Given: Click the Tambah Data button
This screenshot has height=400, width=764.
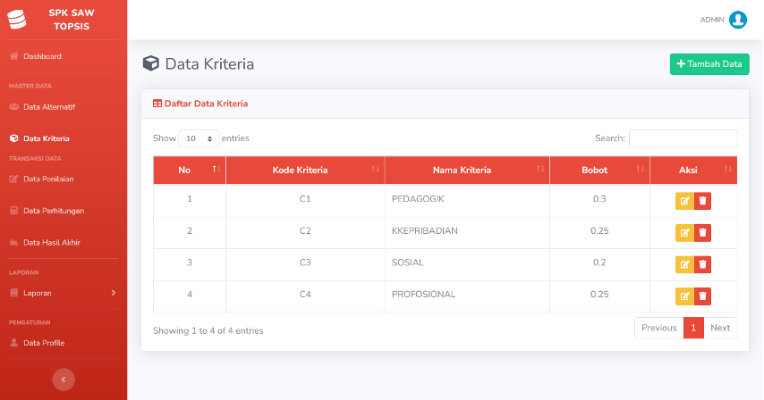Looking at the screenshot, I should tap(709, 64).
